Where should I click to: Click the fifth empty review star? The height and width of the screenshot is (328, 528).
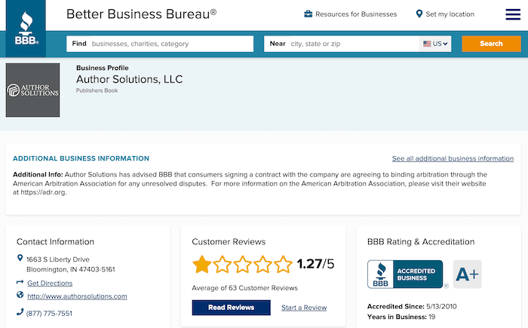283,265
